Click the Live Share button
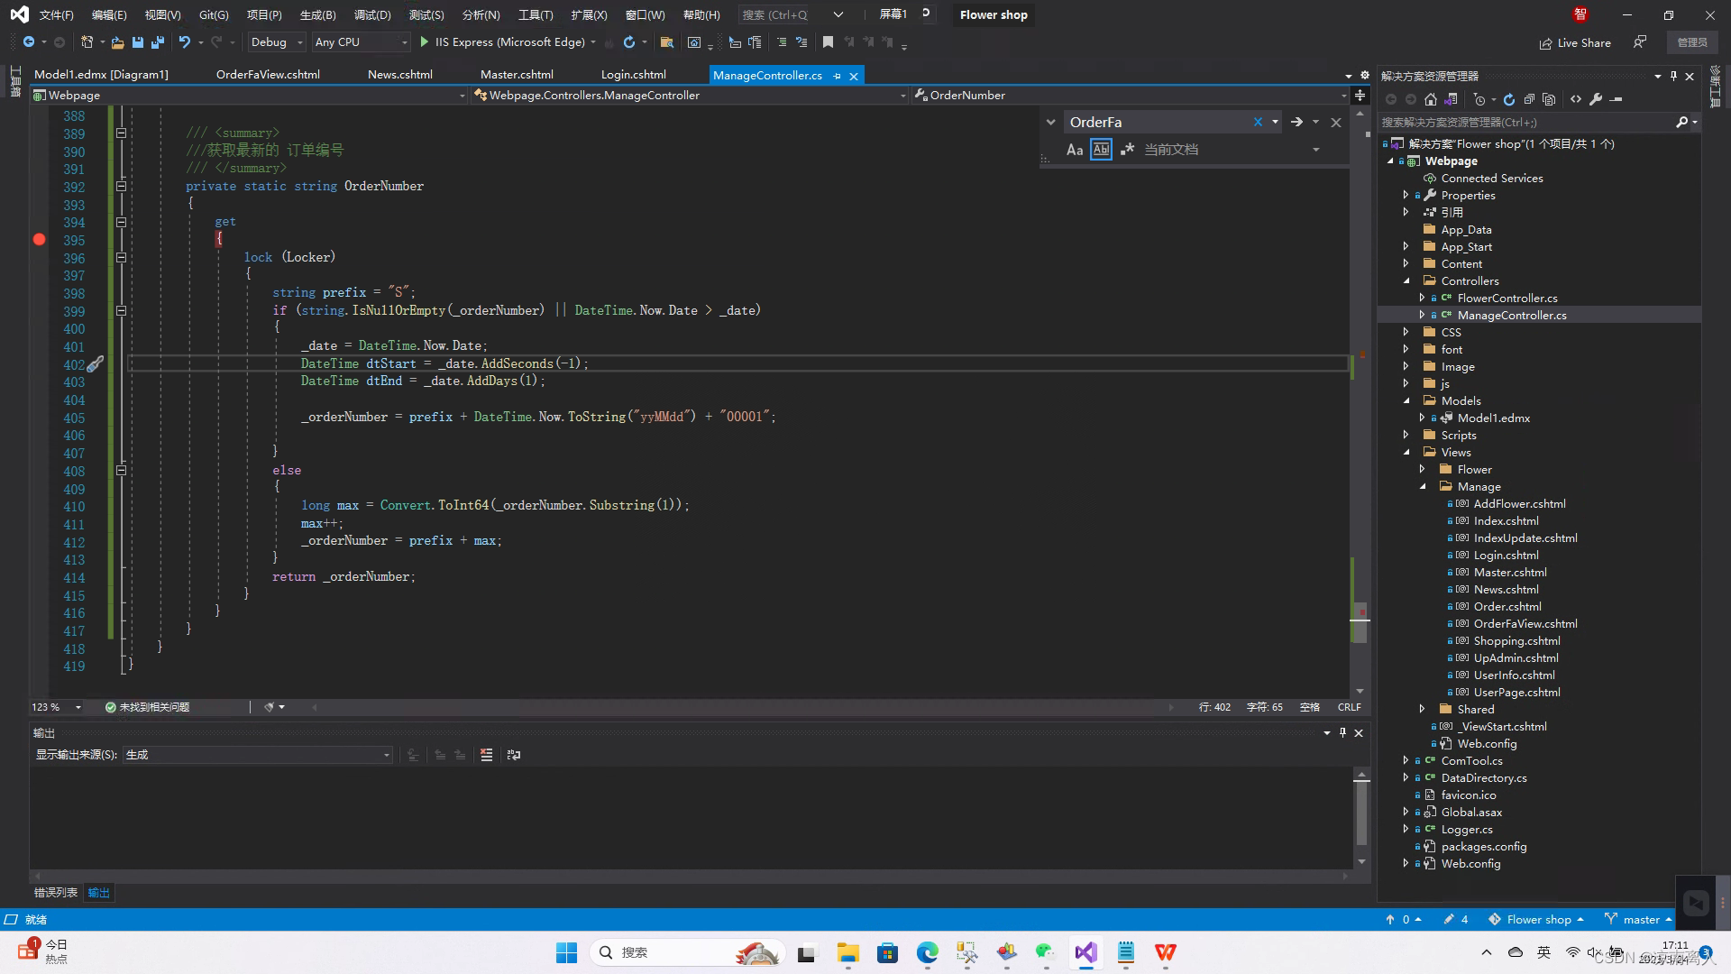Screen dimensions: 1731x974 point(1575,42)
